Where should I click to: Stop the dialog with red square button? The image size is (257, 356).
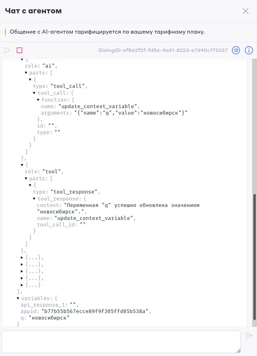click(19, 50)
